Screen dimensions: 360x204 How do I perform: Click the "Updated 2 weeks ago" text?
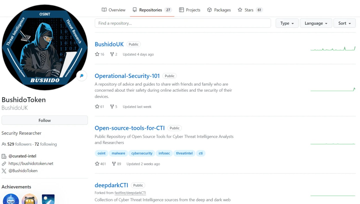143,164
